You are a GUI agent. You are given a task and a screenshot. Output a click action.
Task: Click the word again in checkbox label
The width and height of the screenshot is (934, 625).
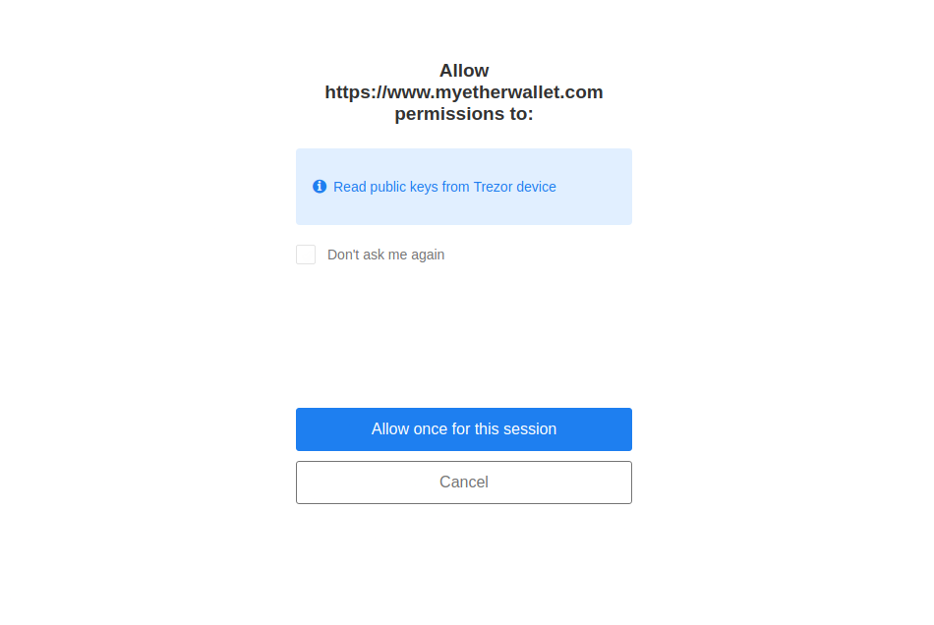click(x=428, y=255)
